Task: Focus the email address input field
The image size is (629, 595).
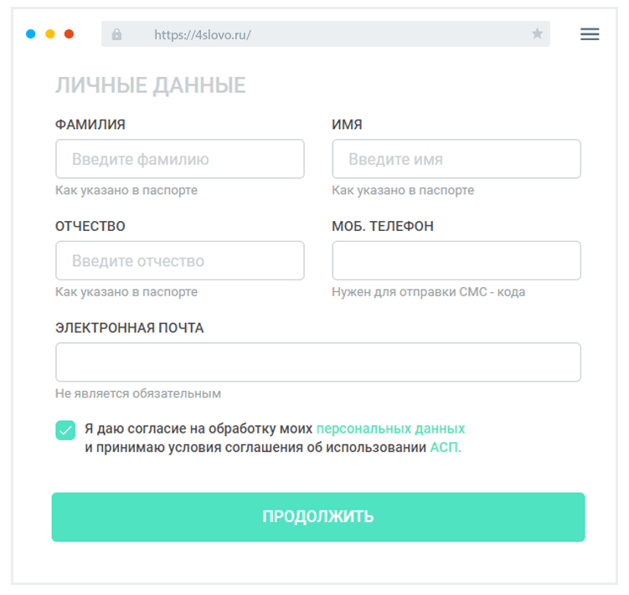Action: pos(318,362)
